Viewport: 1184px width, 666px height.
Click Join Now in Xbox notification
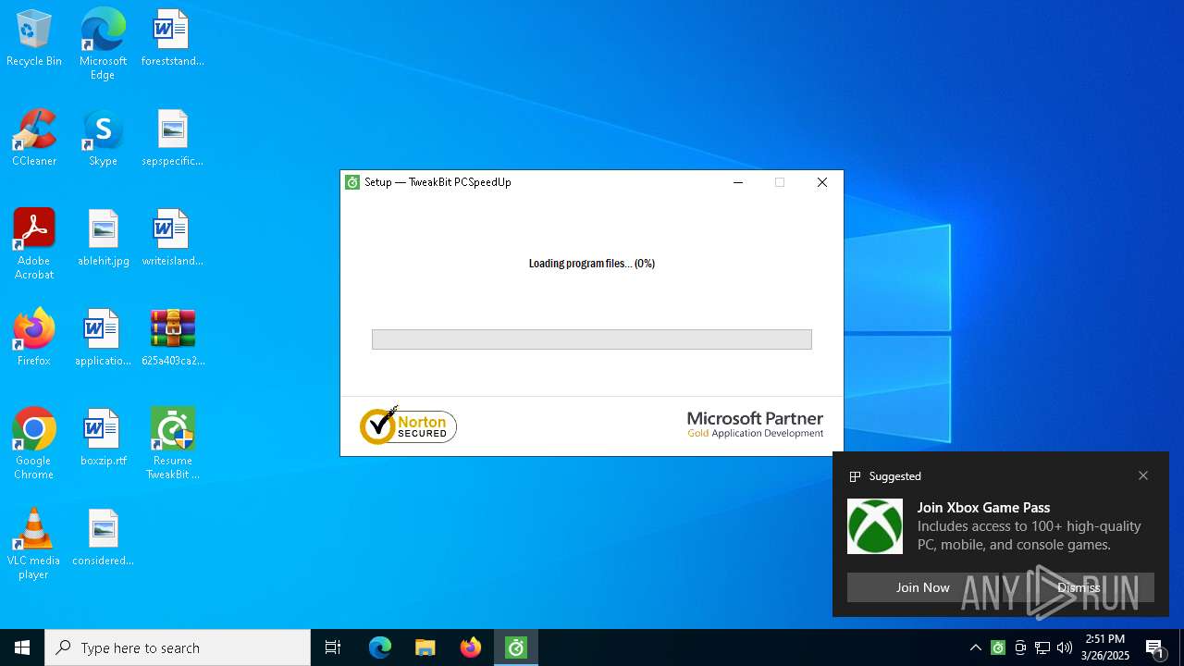pyautogui.click(x=922, y=587)
